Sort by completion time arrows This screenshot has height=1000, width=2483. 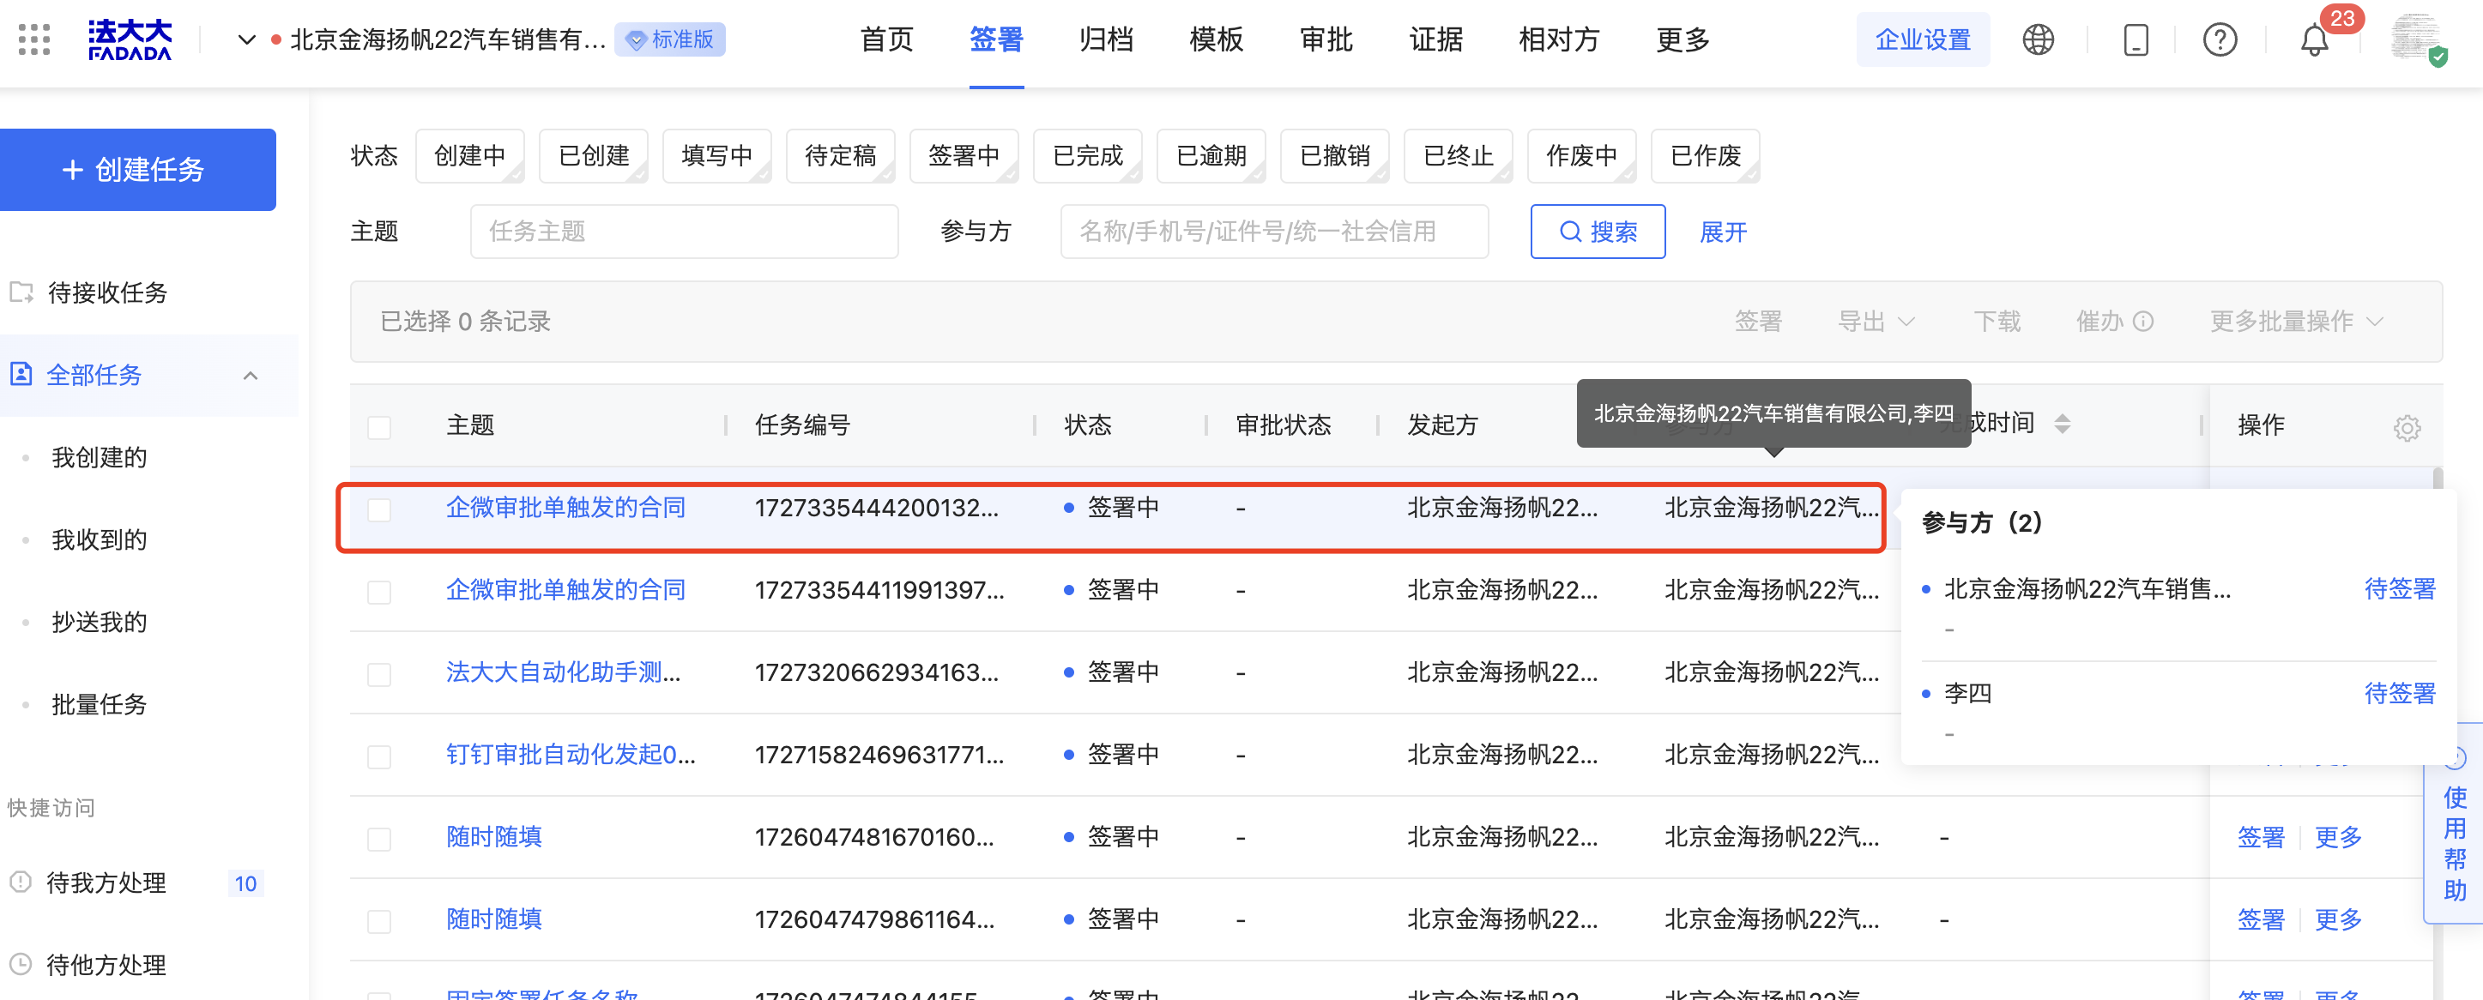point(2062,424)
